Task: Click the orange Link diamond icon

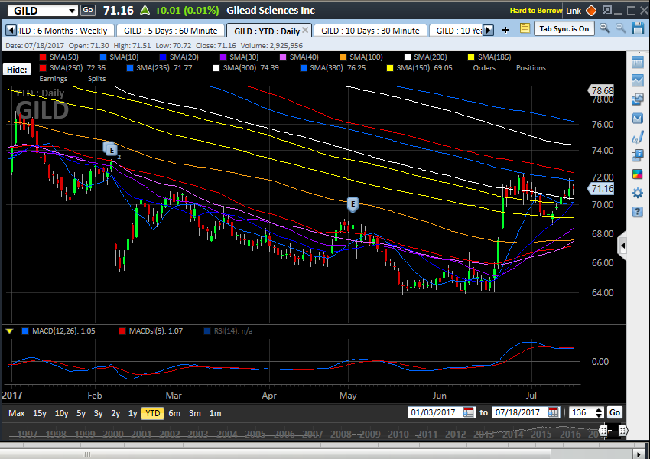Action: point(591,11)
